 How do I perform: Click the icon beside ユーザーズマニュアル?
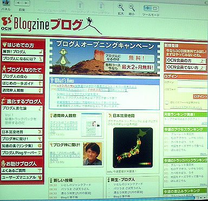click(40, 178)
